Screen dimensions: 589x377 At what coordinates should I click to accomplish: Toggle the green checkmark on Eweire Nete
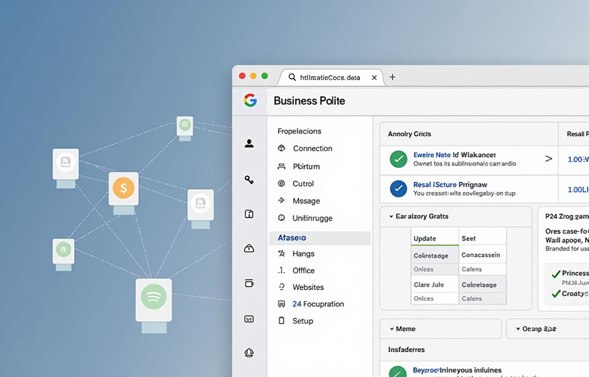pos(398,159)
